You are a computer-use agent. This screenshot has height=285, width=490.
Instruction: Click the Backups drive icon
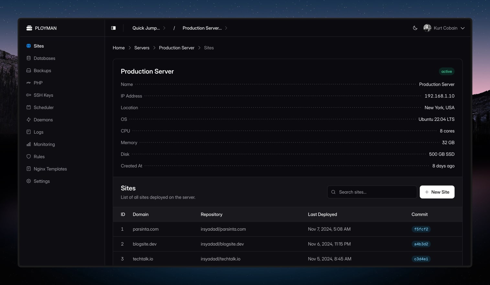[28, 71]
